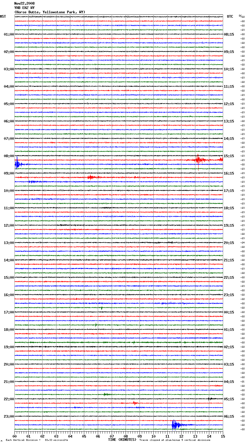
Task: Select the 06:00 MST time label
Action: point(9,121)
